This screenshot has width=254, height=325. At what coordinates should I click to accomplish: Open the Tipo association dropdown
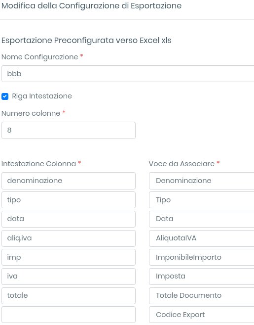pos(202,200)
